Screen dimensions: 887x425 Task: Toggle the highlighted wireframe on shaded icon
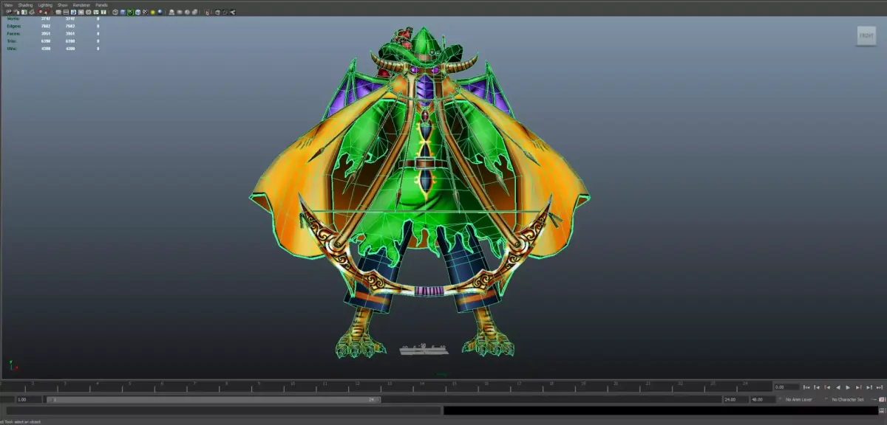pos(130,12)
